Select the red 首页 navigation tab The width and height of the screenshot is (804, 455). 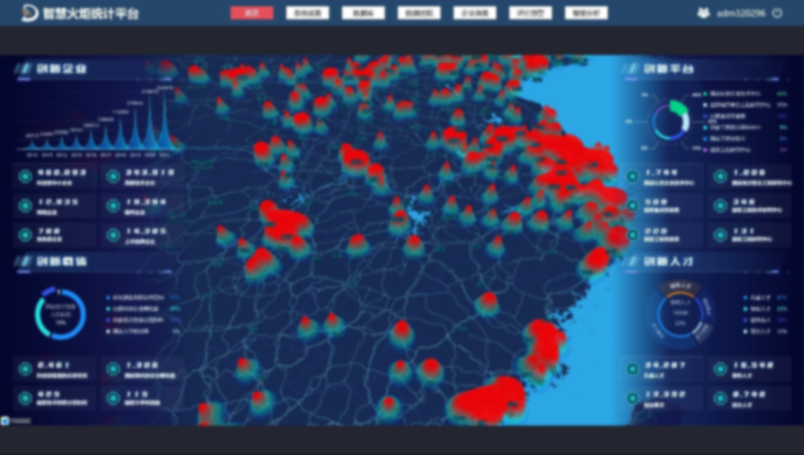[x=252, y=13]
